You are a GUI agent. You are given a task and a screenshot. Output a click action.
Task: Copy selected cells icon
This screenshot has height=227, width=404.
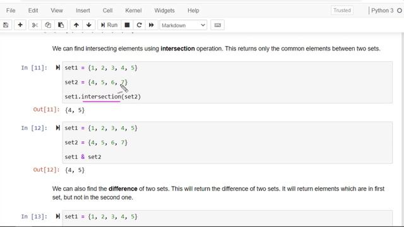click(48, 25)
